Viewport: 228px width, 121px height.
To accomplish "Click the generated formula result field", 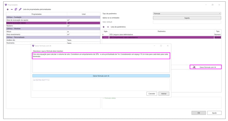I will pos(101,85).
